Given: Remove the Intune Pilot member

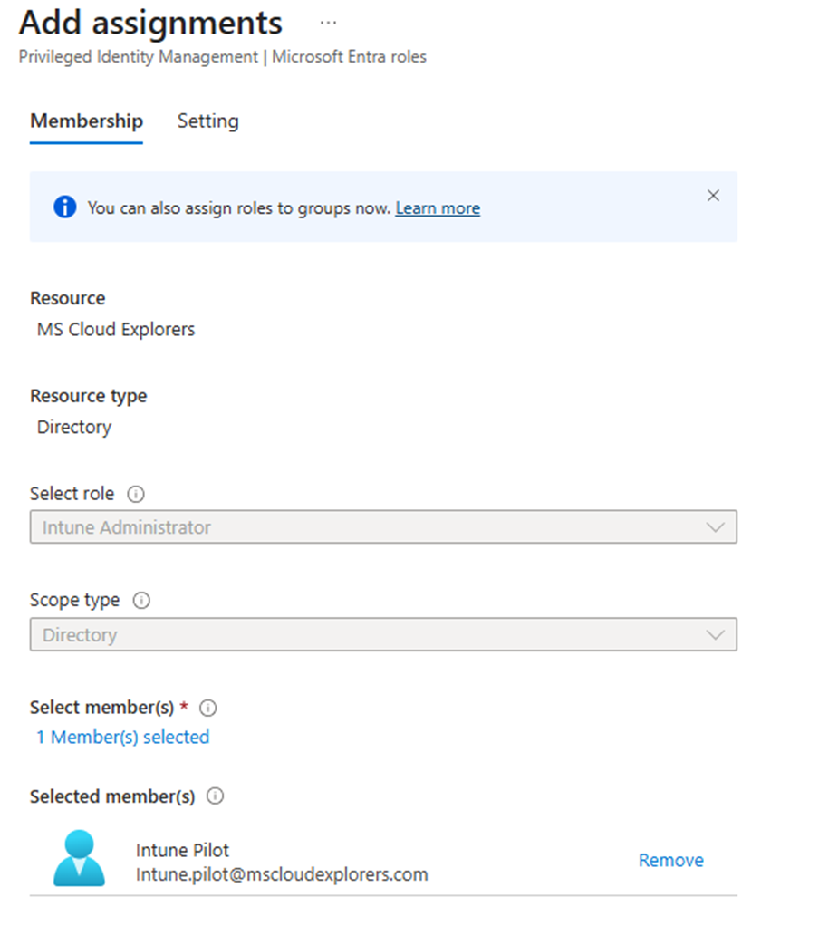Looking at the screenshot, I should [670, 861].
